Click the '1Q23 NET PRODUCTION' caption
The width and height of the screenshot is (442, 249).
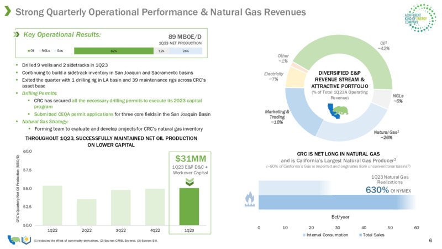click(180, 43)
